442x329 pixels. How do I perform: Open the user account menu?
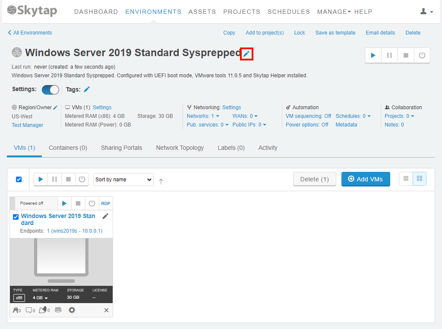(426, 12)
